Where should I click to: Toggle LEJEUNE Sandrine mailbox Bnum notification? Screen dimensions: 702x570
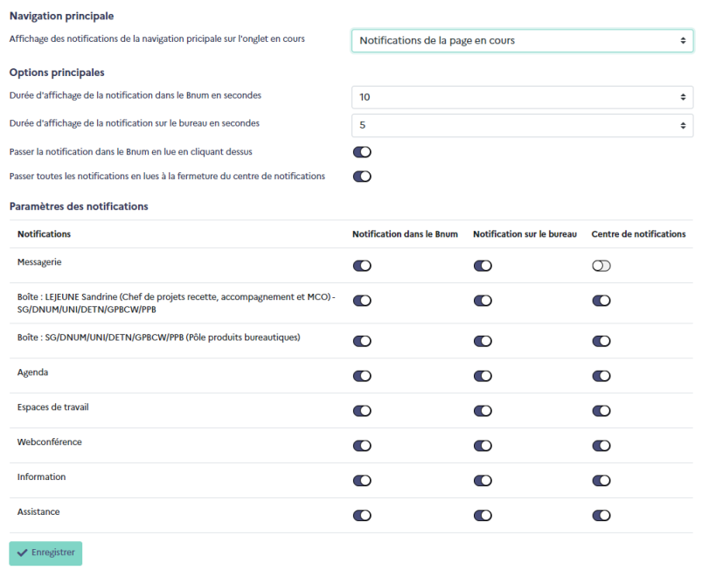coord(362,301)
